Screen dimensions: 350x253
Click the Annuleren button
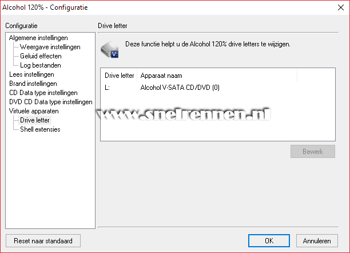click(317, 241)
